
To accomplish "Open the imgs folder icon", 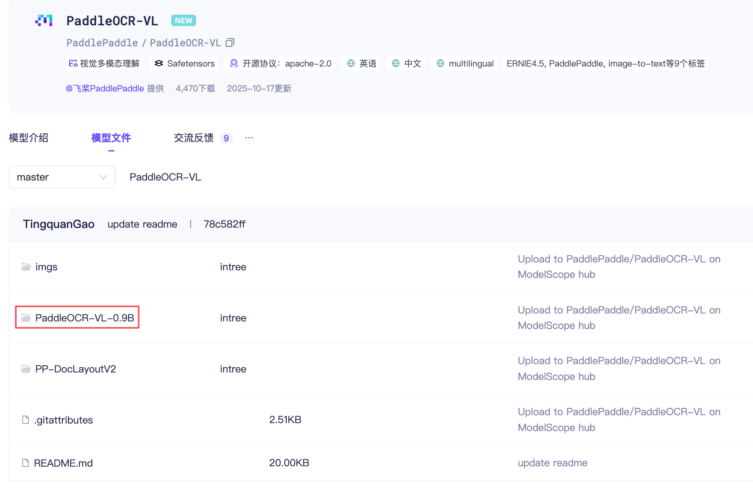I will pyautogui.click(x=26, y=267).
